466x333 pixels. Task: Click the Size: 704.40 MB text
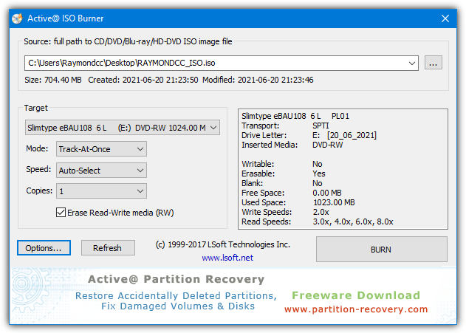point(53,80)
